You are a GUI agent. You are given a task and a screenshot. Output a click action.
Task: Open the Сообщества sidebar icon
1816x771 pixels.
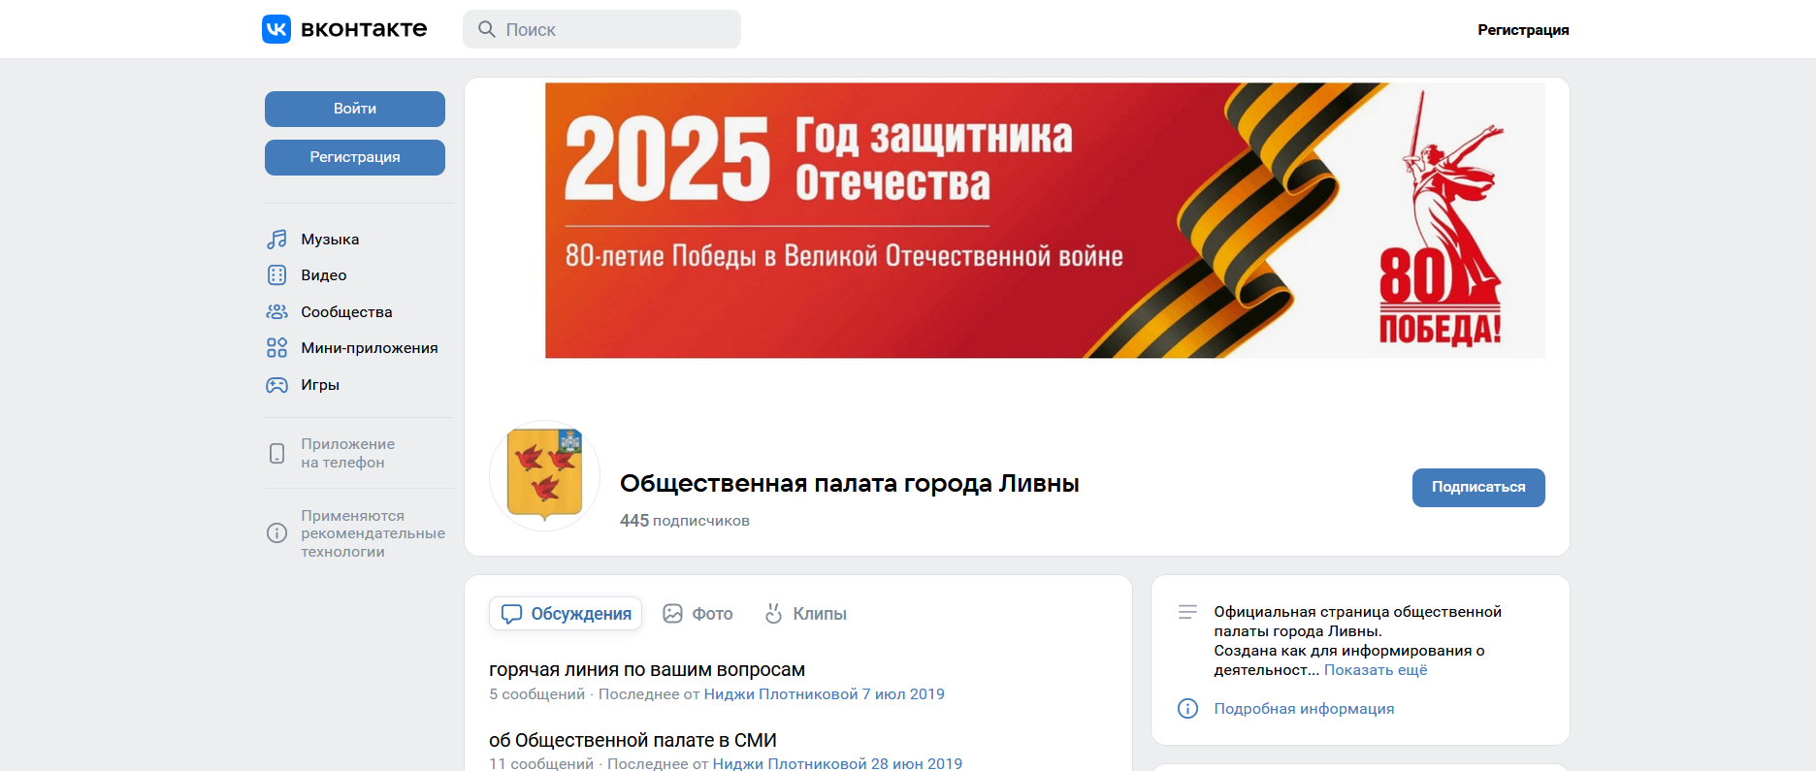click(x=276, y=311)
